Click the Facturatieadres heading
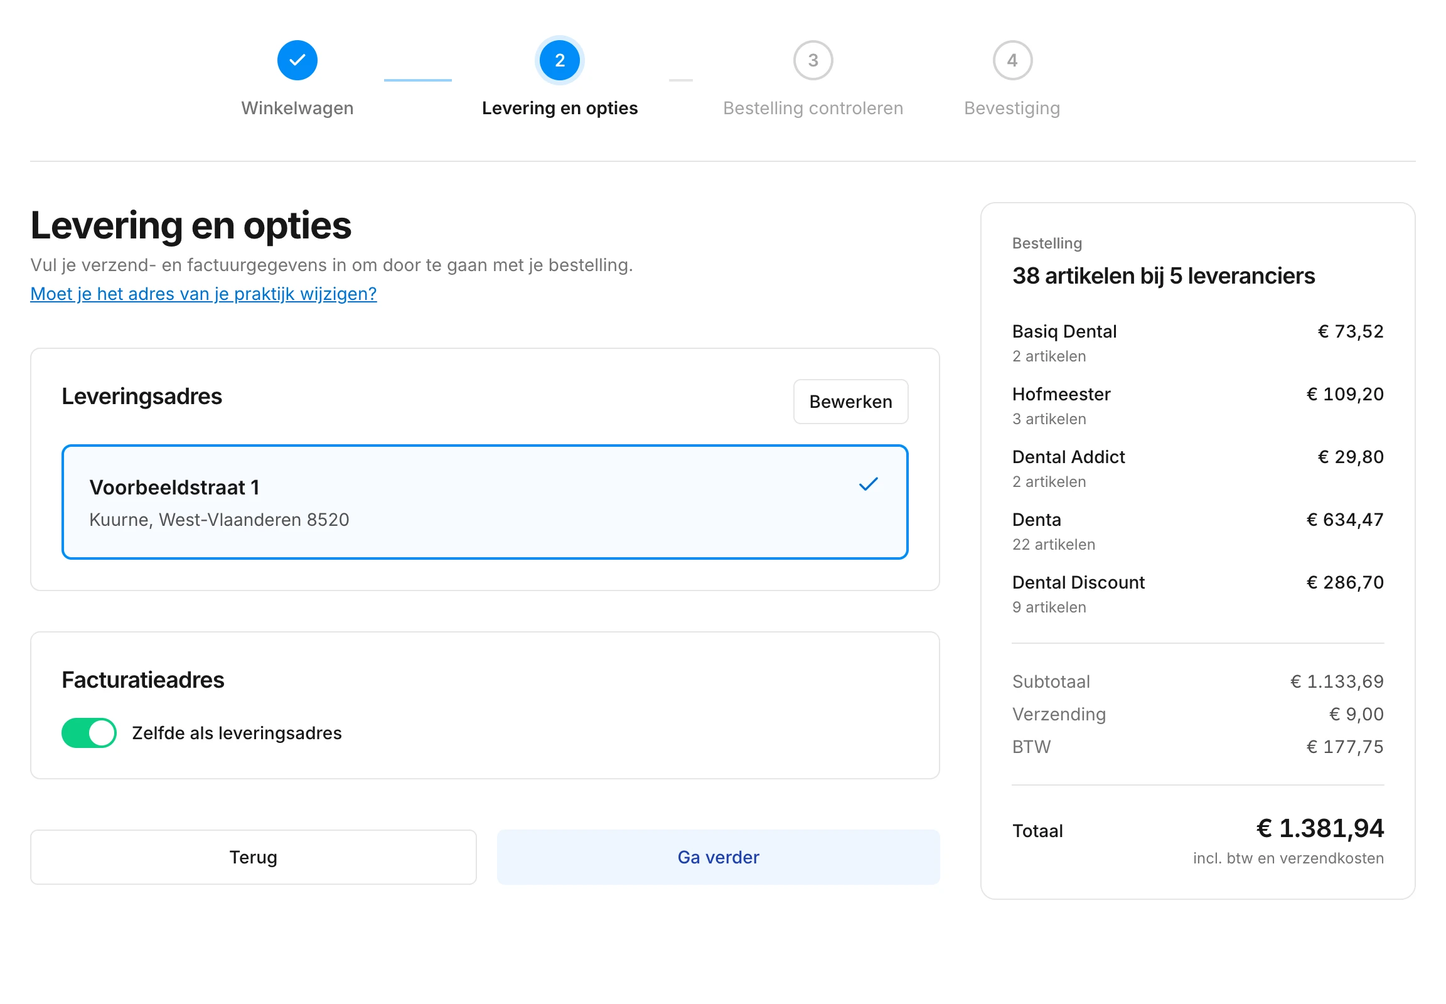 pyautogui.click(x=143, y=680)
